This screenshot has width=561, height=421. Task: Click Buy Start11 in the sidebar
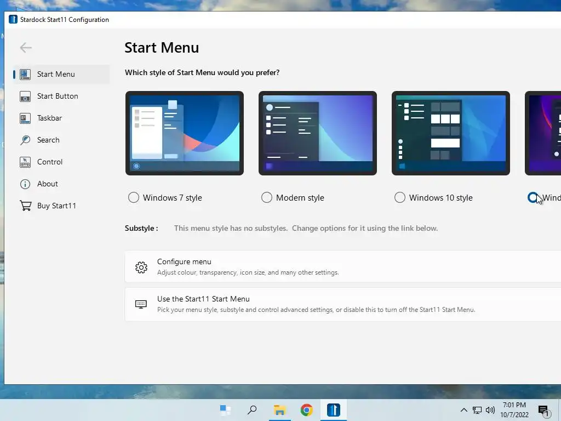tap(61, 206)
